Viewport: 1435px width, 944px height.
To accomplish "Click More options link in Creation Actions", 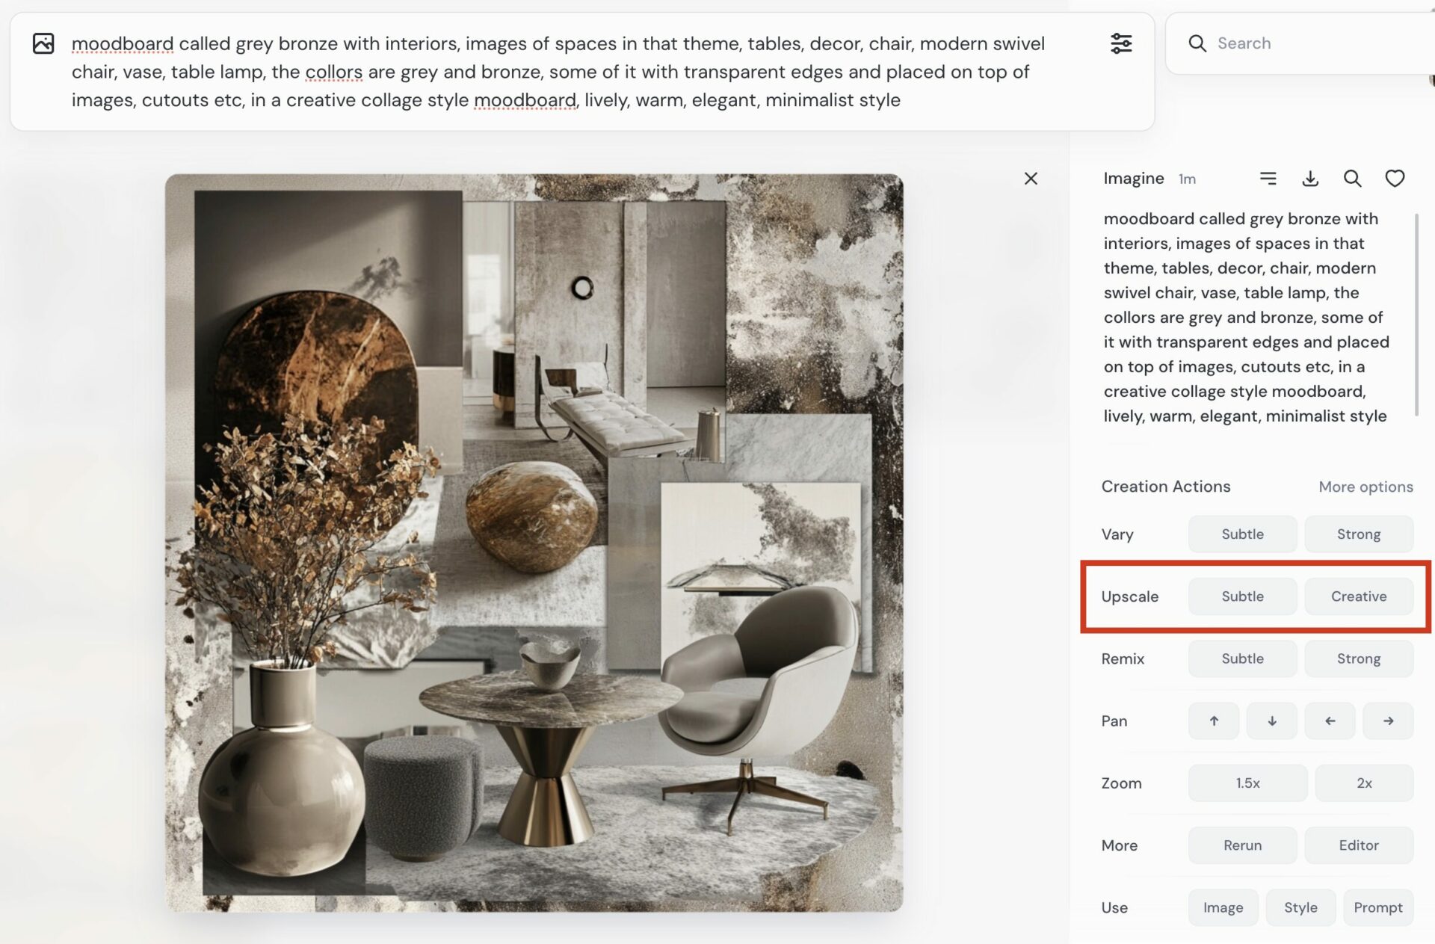I will pos(1365,487).
